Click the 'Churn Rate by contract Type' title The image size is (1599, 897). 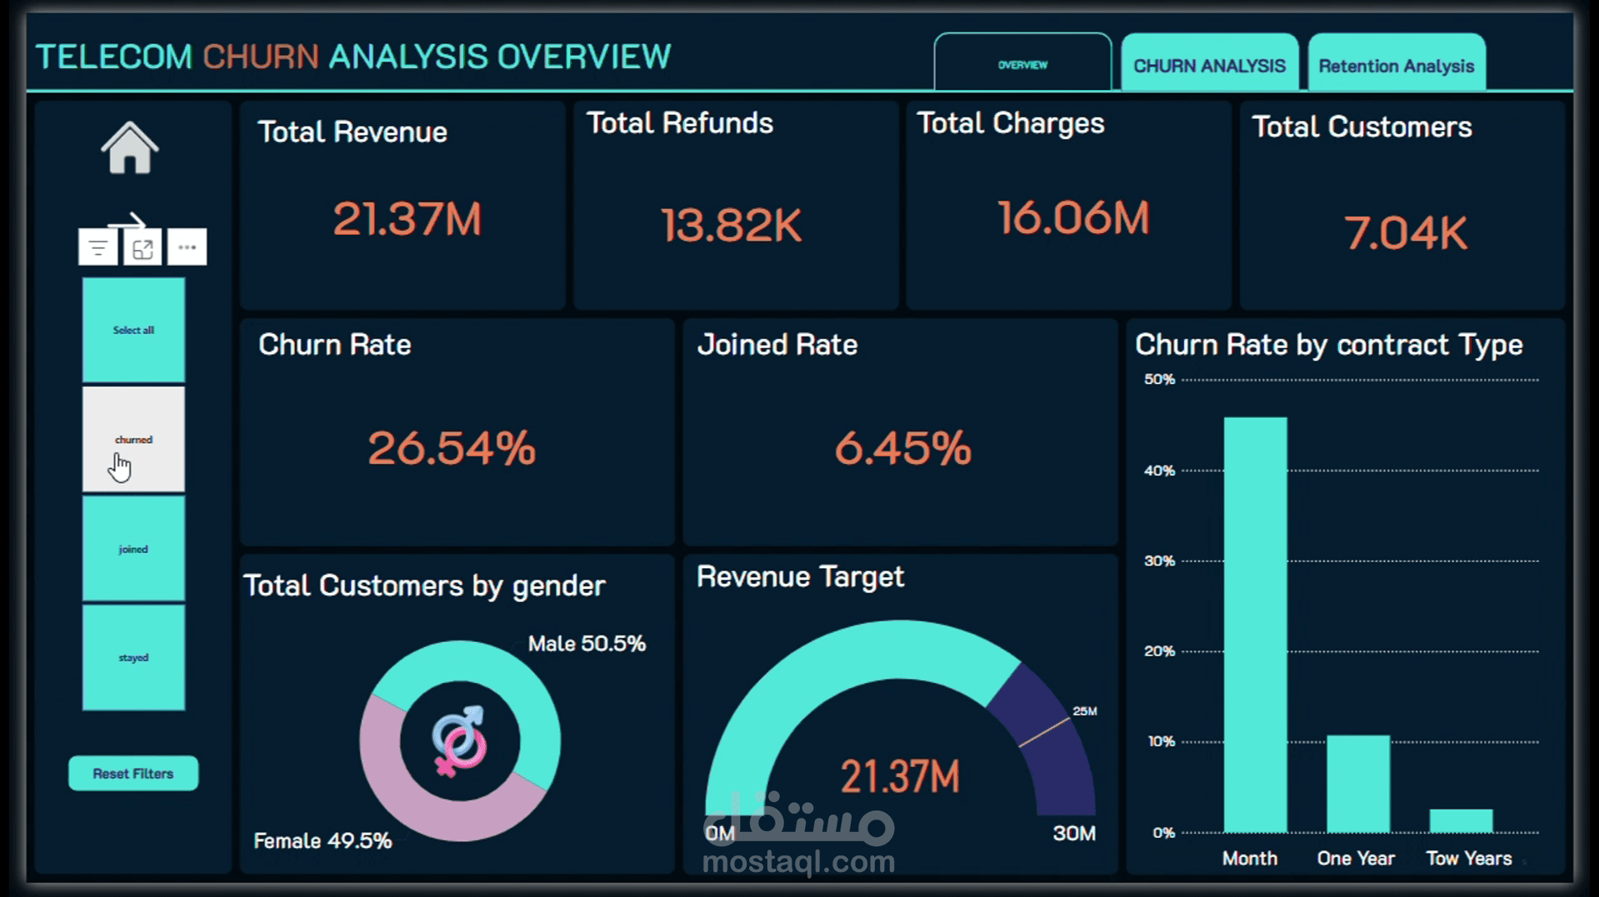1329,345
